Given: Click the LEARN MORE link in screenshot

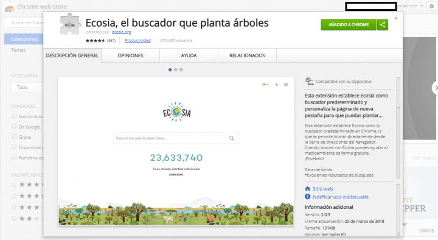Looking at the screenshot, I should (176, 175).
